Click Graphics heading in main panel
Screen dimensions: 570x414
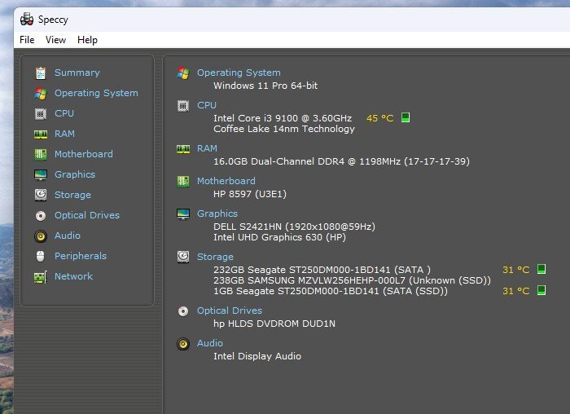coord(217,214)
